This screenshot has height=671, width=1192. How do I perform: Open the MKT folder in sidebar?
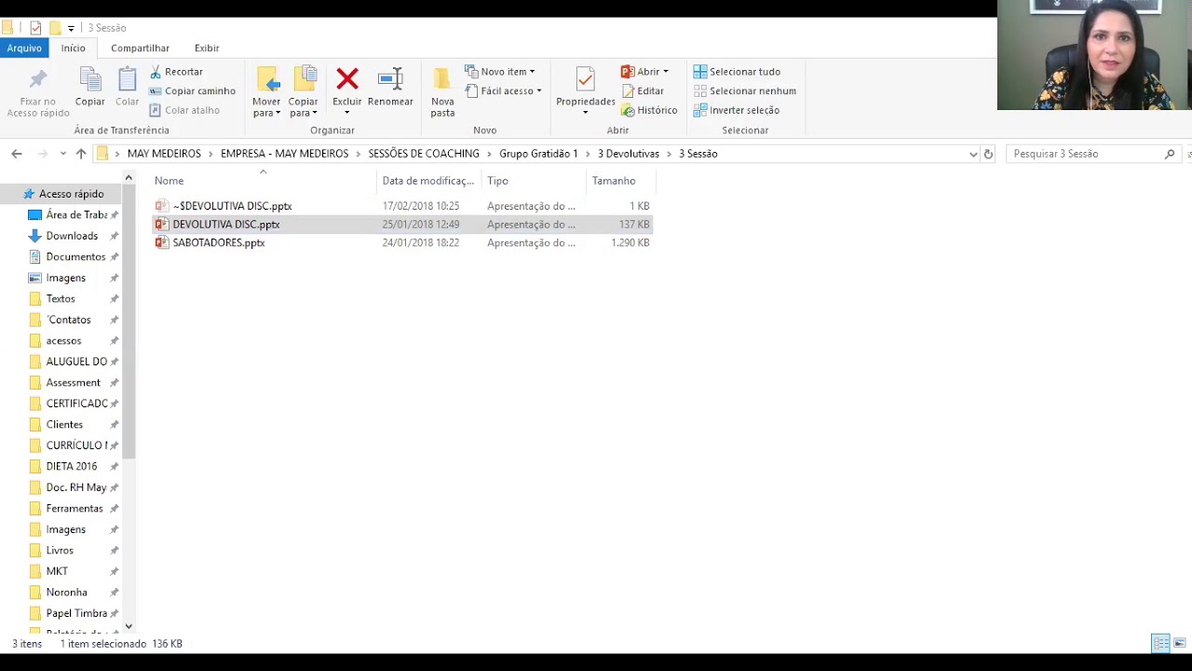(x=48, y=571)
